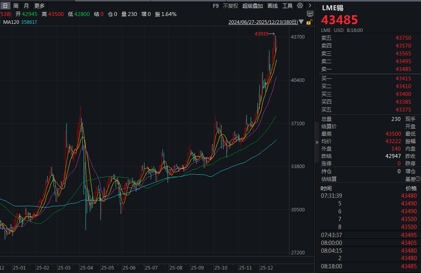The height and width of the screenshot is (273, 421).
Task: Collapse side panel with double-chevron handle
Action: click(317, 142)
